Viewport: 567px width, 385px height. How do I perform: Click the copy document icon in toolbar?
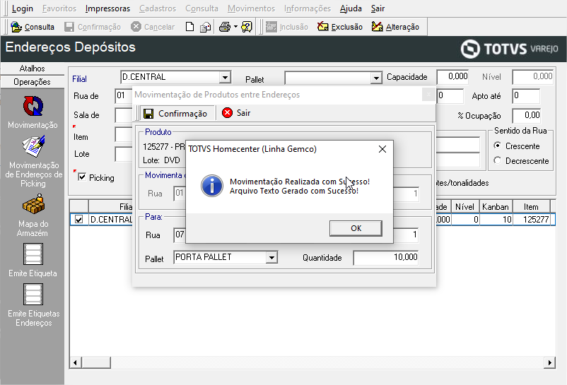pyautogui.click(x=206, y=27)
